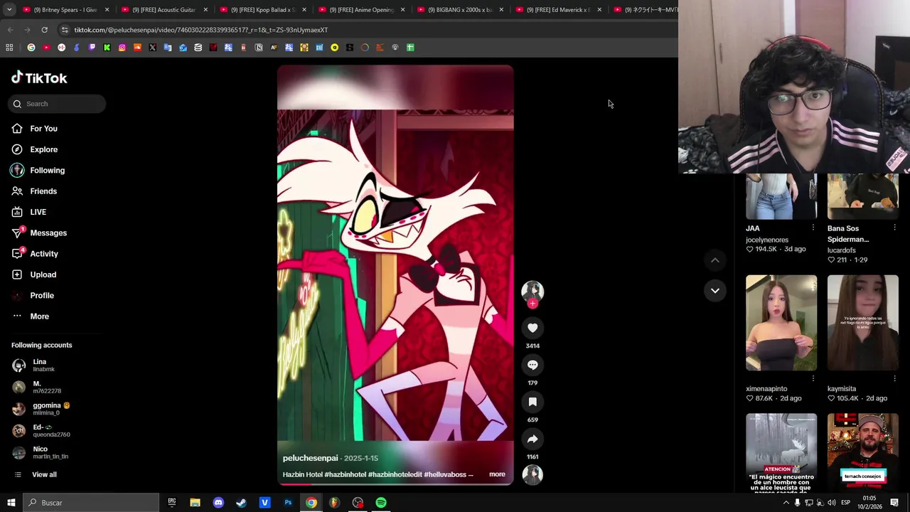Open options for the JAA video
The width and height of the screenshot is (910, 512).
[813, 228]
